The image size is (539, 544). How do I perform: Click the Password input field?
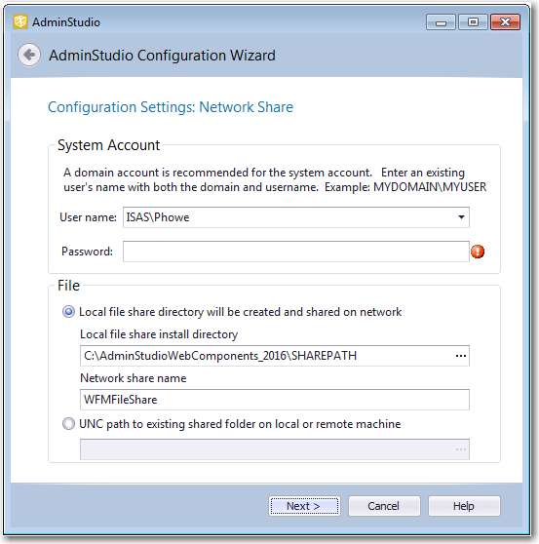[296, 252]
